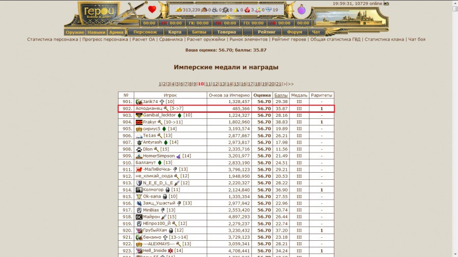The image size is (458, 257).
Task: Click the ГО: 00:00 timer
Action: click(253, 23)
